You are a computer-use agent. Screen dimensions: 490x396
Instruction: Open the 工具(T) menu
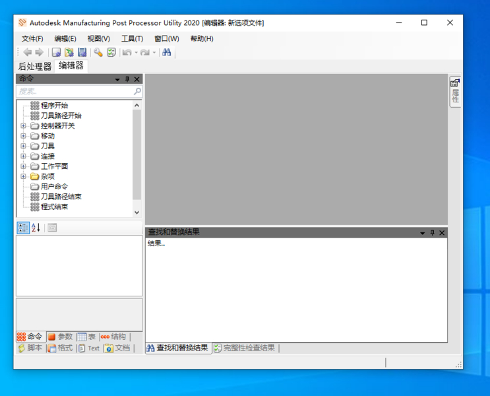click(x=132, y=39)
